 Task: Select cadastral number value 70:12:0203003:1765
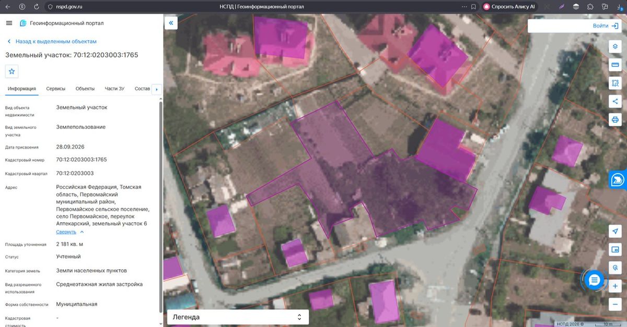(x=82, y=160)
